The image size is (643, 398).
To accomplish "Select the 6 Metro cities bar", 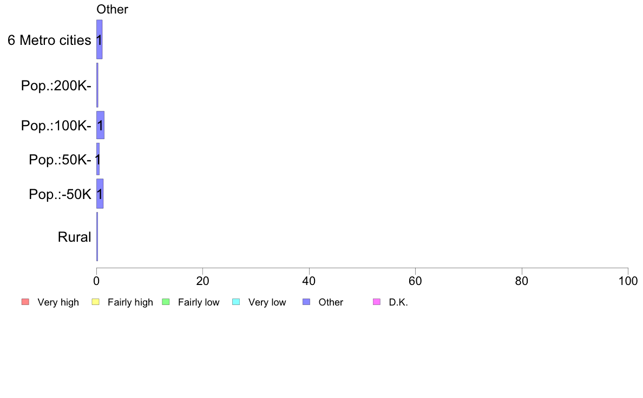I will pyautogui.click(x=99, y=39).
